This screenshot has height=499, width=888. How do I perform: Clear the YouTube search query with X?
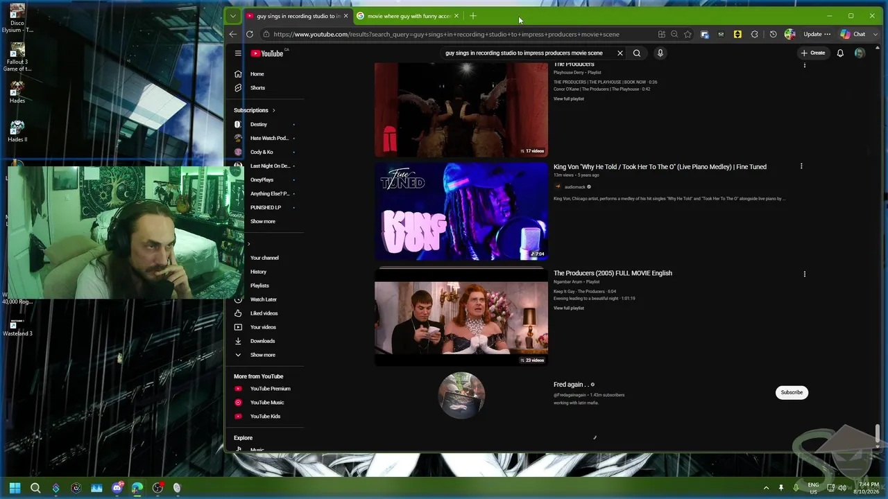click(x=620, y=53)
